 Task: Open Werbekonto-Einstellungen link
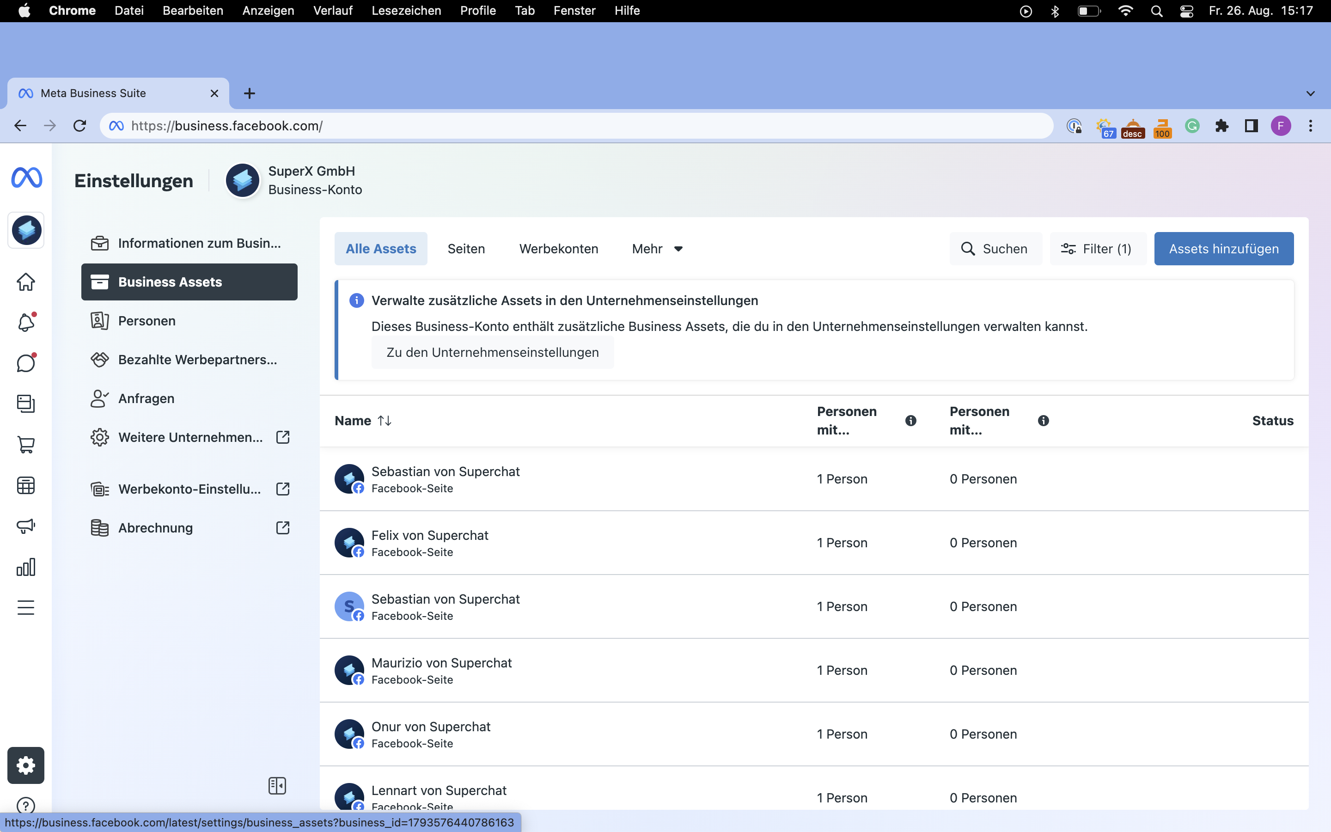189,489
